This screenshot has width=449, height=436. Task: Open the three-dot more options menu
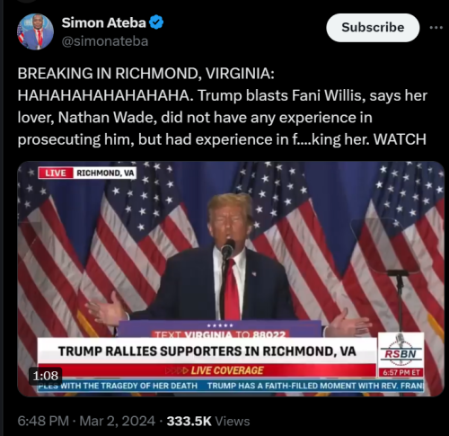click(436, 28)
